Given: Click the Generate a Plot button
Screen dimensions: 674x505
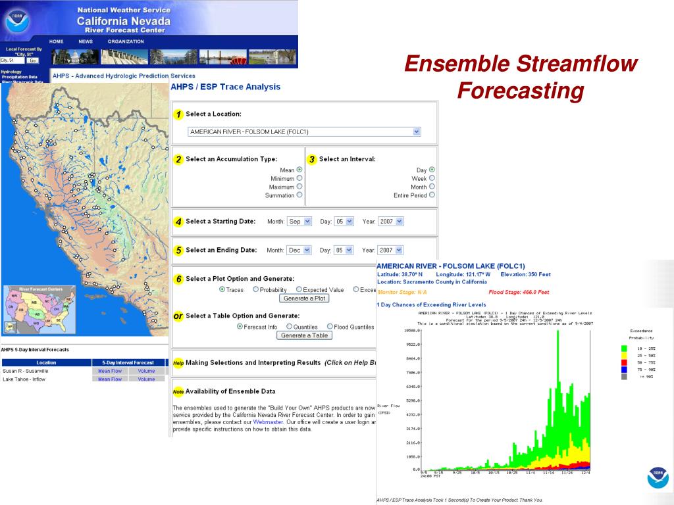Looking at the screenshot, I should [x=304, y=299].
